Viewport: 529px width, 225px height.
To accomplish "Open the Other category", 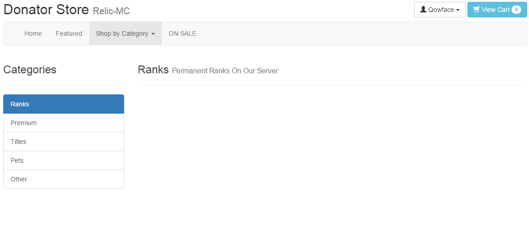I will (63, 179).
